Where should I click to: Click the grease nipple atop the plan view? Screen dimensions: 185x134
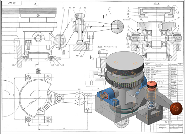(38, 71)
